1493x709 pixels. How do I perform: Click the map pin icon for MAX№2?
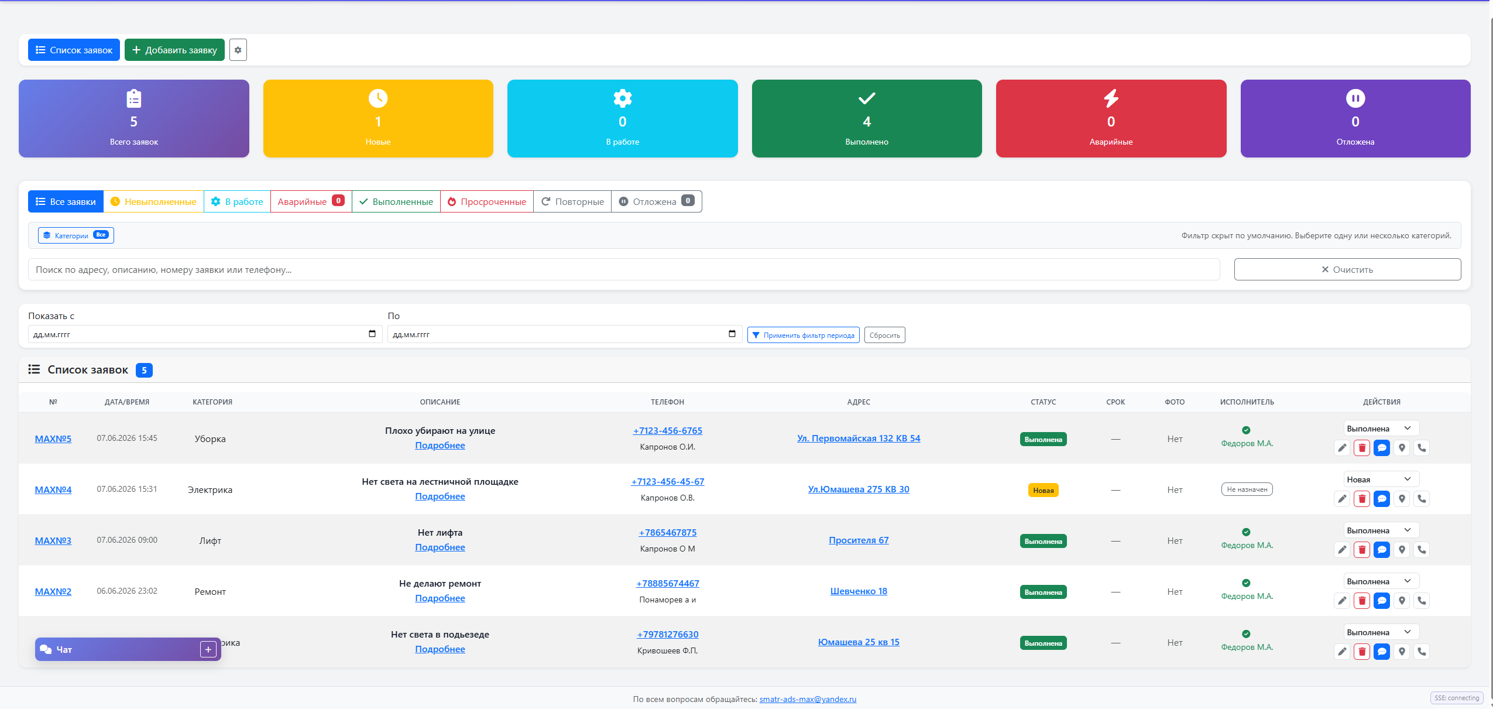[1401, 601]
